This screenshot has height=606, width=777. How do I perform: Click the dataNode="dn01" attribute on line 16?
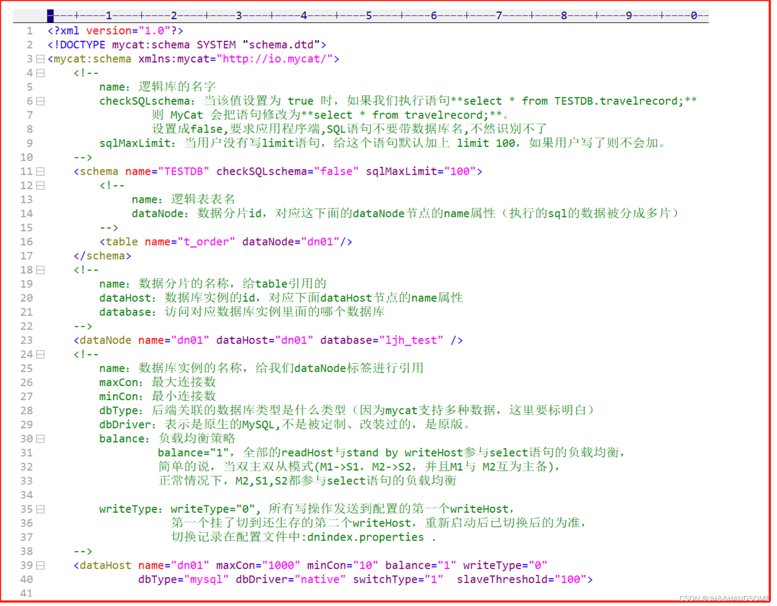pos(291,242)
